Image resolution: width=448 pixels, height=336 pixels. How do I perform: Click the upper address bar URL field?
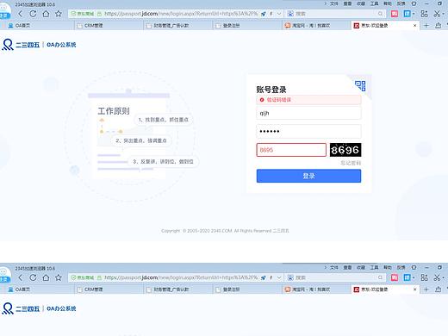coord(181,14)
